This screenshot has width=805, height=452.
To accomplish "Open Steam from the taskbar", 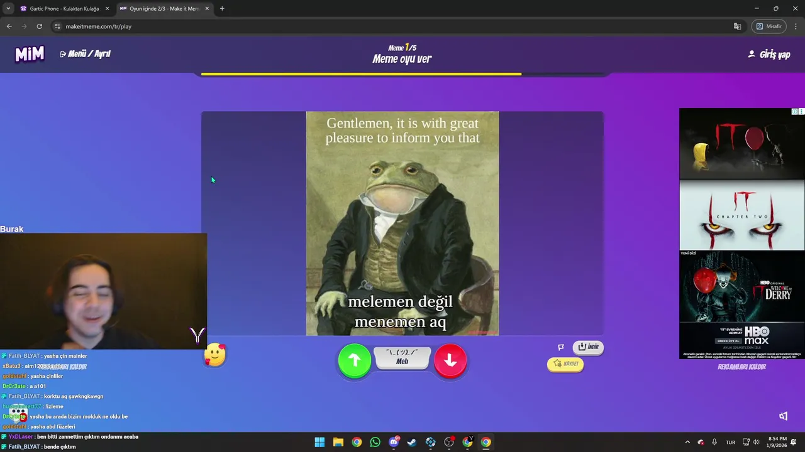I will [x=412, y=442].
